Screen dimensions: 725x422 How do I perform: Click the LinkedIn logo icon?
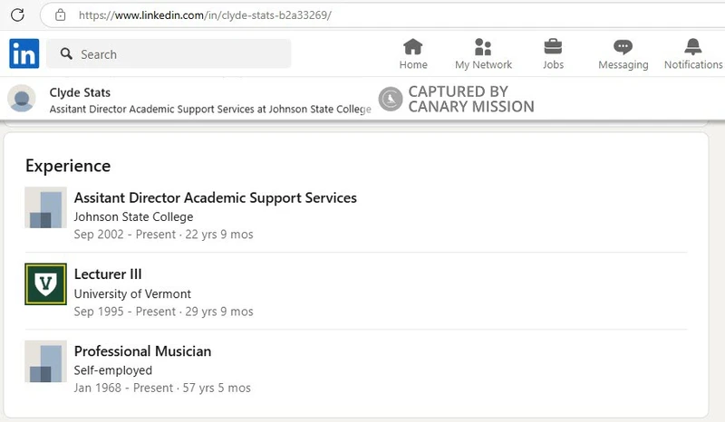pos(24,54)
